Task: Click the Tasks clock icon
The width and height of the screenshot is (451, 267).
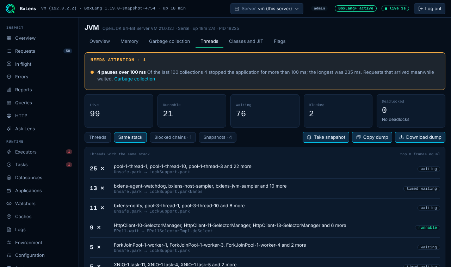Action: coord(9,164)
